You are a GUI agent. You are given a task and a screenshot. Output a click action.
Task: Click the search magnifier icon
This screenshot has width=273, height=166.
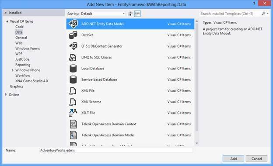(263, 14)
